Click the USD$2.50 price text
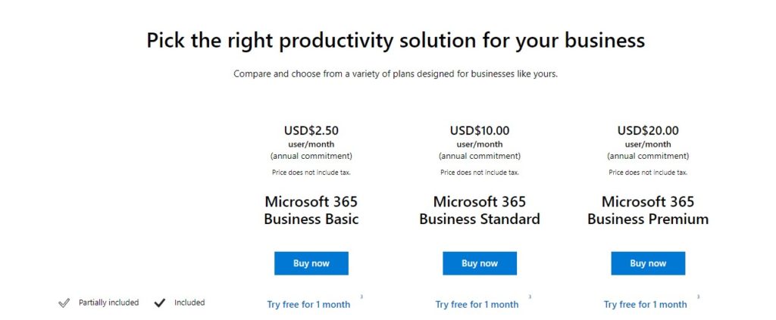Image resolution: width=776 pixels, height=320 pixels. point(311,131)
